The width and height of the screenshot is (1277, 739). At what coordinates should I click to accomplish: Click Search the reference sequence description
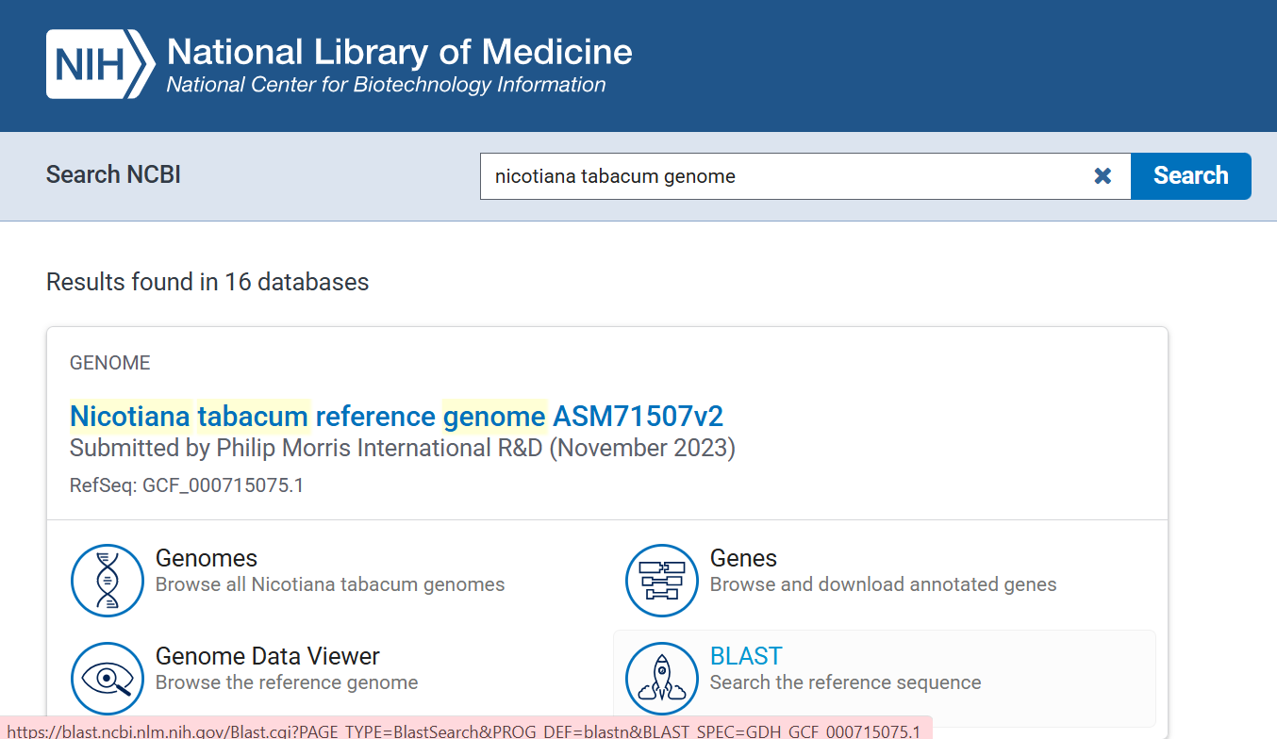[846, 682]
